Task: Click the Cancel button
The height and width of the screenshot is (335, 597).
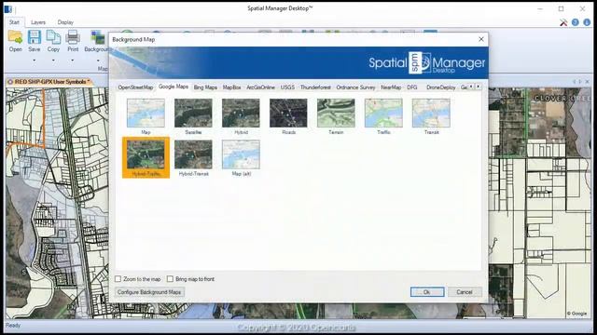Action: pos(465,292)
